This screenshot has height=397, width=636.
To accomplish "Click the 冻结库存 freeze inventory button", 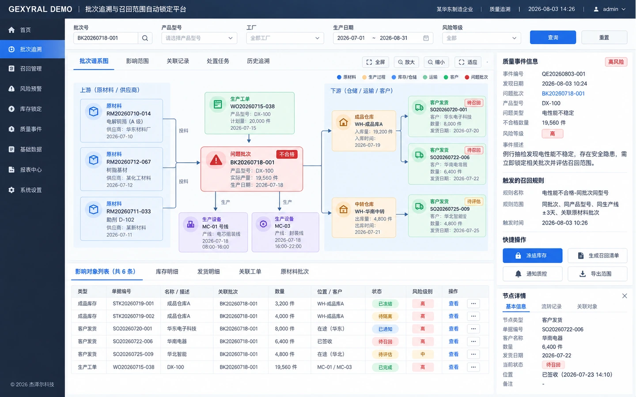I will [533, 256].
